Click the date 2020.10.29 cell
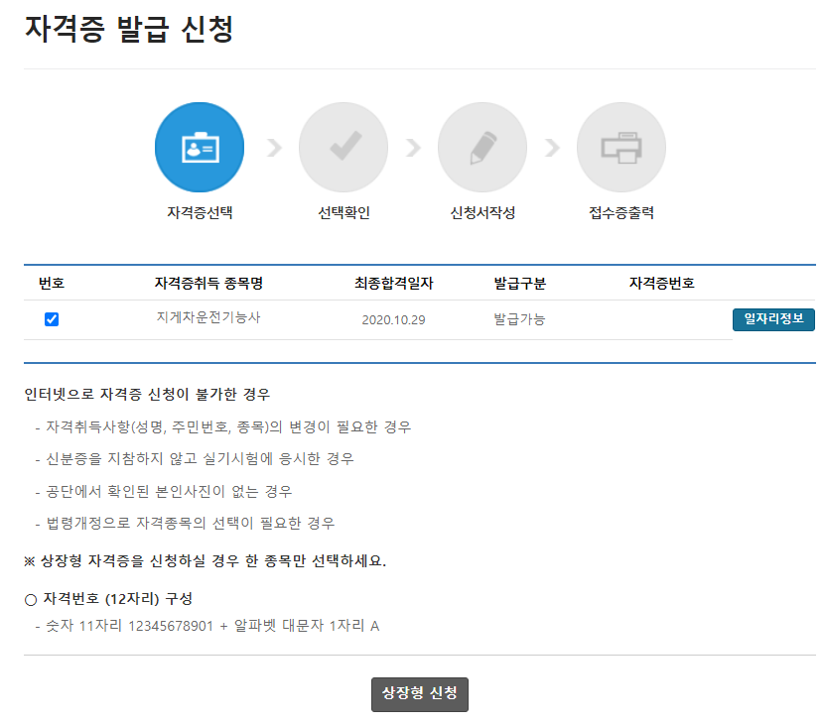824x724 pixels. [393, 319]
